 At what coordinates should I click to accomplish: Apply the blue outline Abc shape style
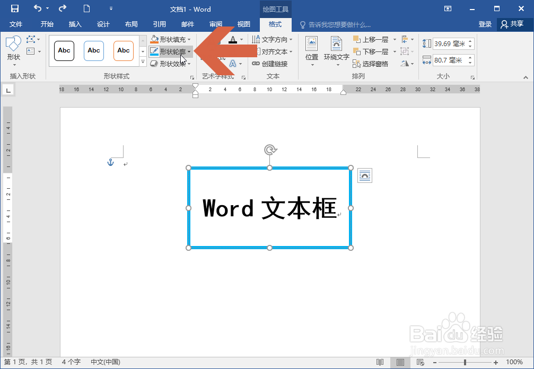click(94, 51)
